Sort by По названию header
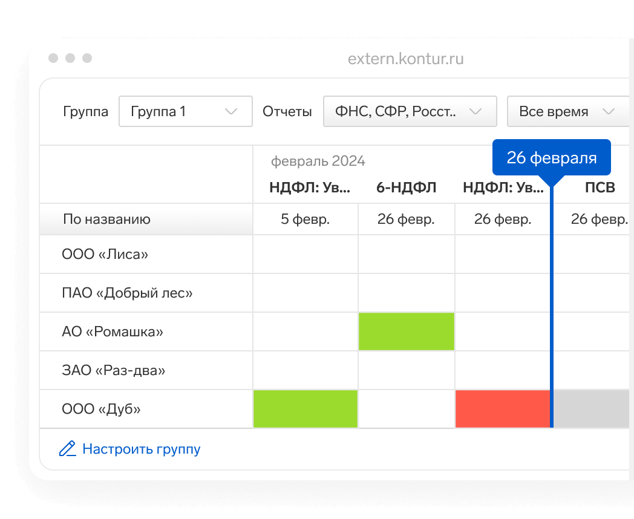634x519 pixels. click(106, 219)
